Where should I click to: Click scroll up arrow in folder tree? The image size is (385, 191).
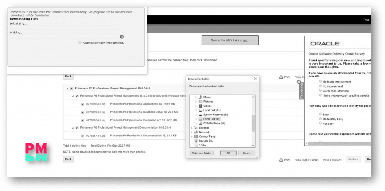click(253, 97)
